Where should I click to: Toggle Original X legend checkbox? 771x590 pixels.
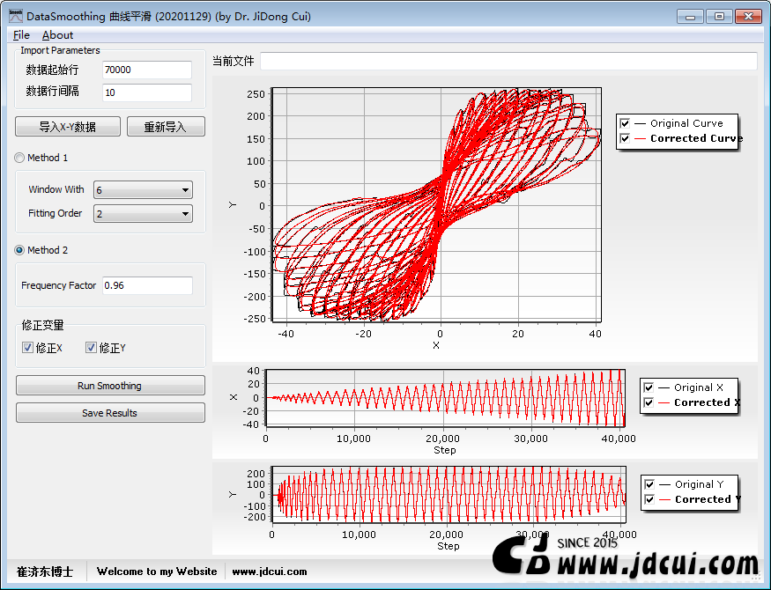click(x=649, y=387)
